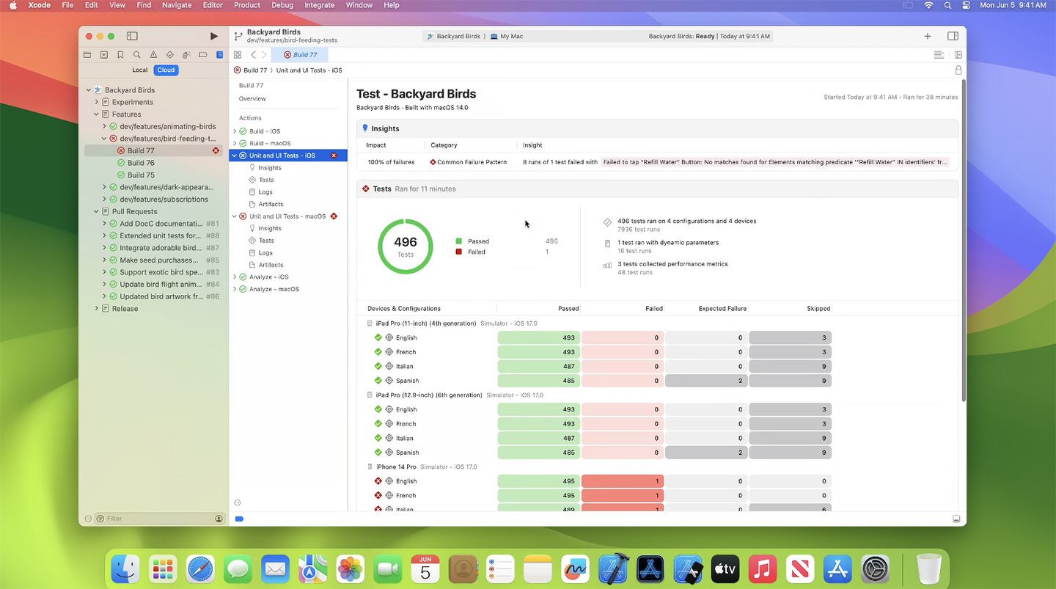The height and width of the screenshot is (589, 1056).
Task: Expand the Build - iOS action
Action: [x=235, y=131]
